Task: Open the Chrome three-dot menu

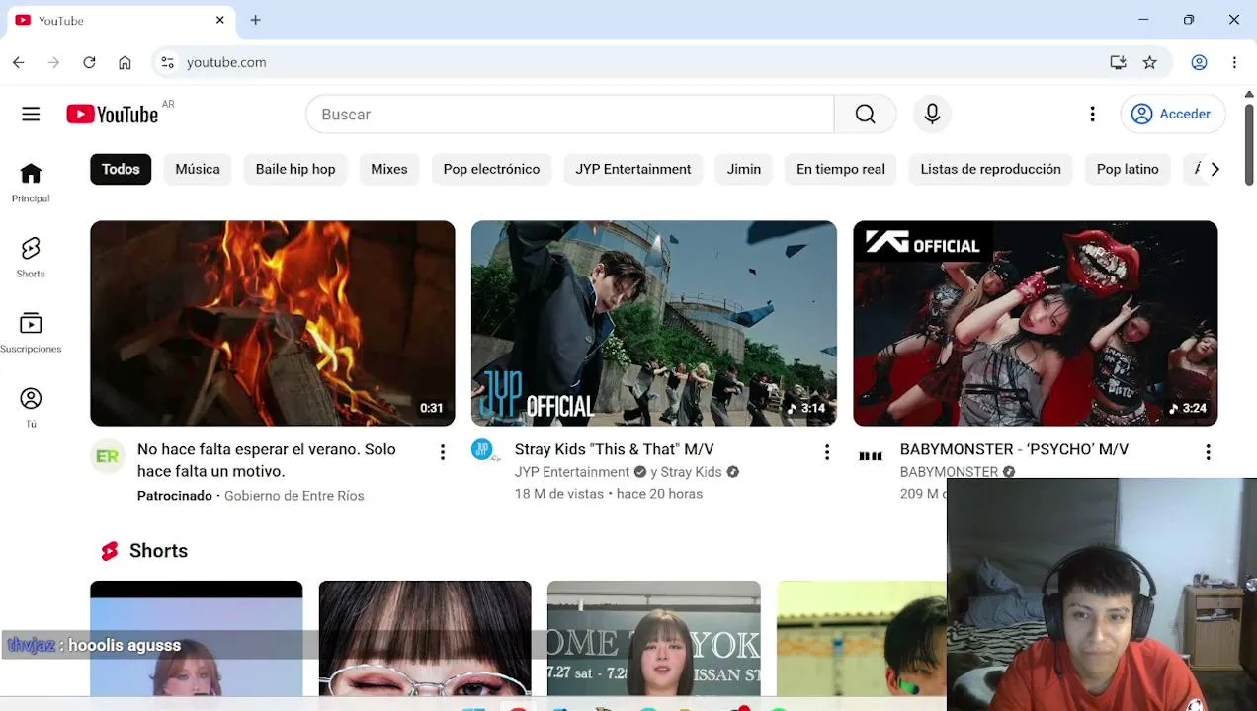Action: pyautogui.click(x=1234, y=62)
